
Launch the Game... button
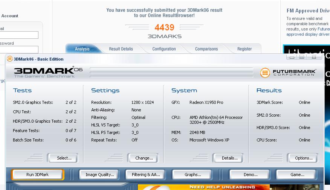[x=296, y=175]
